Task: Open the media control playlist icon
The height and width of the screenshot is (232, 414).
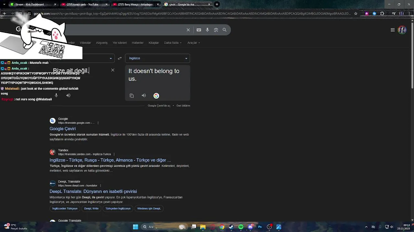Action: coord(394,14)
